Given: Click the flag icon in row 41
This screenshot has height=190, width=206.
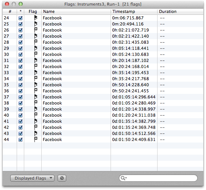Looking at the screenshot, I should click(x=36, y=121).
